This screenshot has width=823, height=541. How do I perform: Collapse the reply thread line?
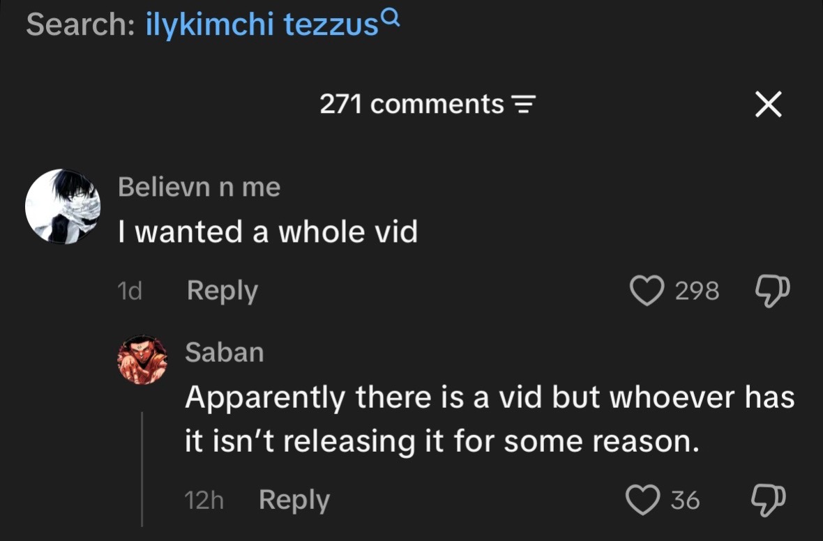pos(142,468)
